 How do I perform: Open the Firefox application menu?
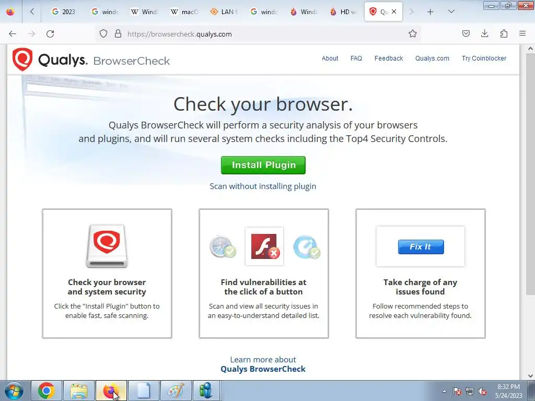point(522,34)
